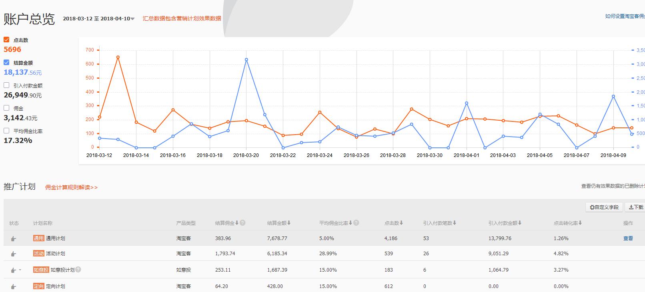Uncheck the 点击数 chart checkbox
Image resolution: width=645 pixels, height=292 pixels.
pyautogui.click(x=6, y=40)
